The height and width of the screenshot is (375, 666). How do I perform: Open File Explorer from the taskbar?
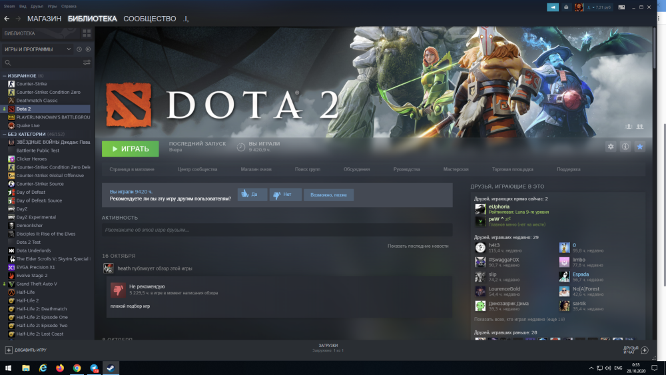26,368
